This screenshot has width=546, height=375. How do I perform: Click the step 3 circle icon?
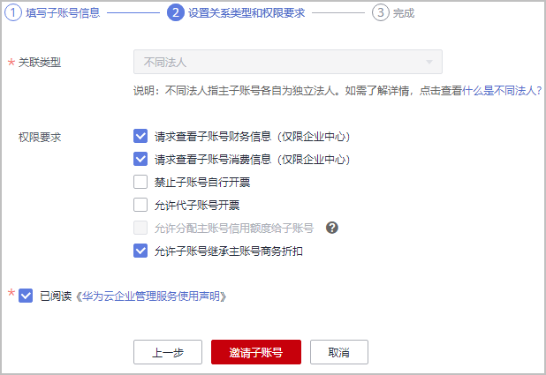pyautogui.click(x=381, y=13)
